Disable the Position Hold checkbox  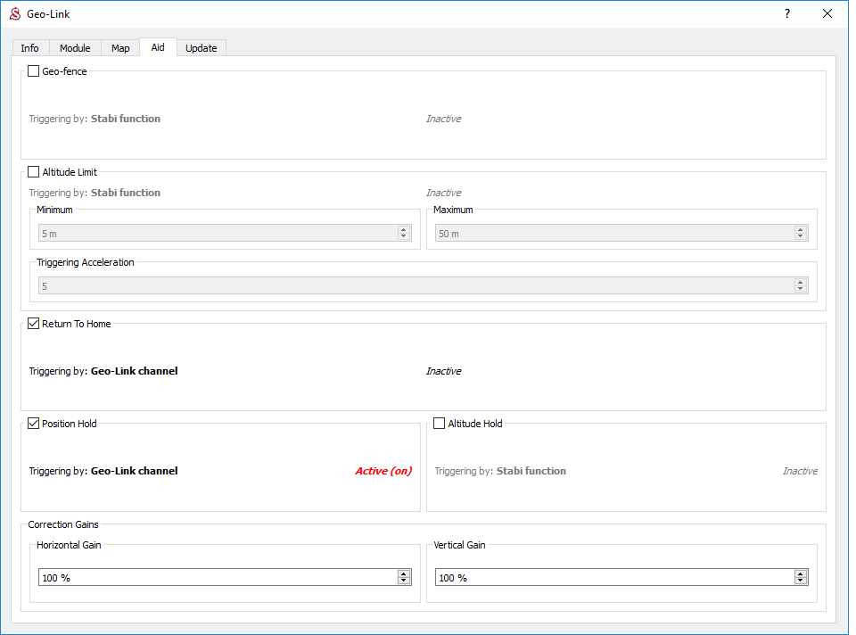coord(34,424)
